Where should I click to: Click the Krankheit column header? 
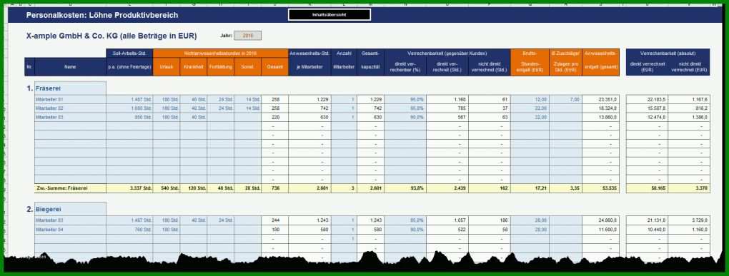point(194,67)
